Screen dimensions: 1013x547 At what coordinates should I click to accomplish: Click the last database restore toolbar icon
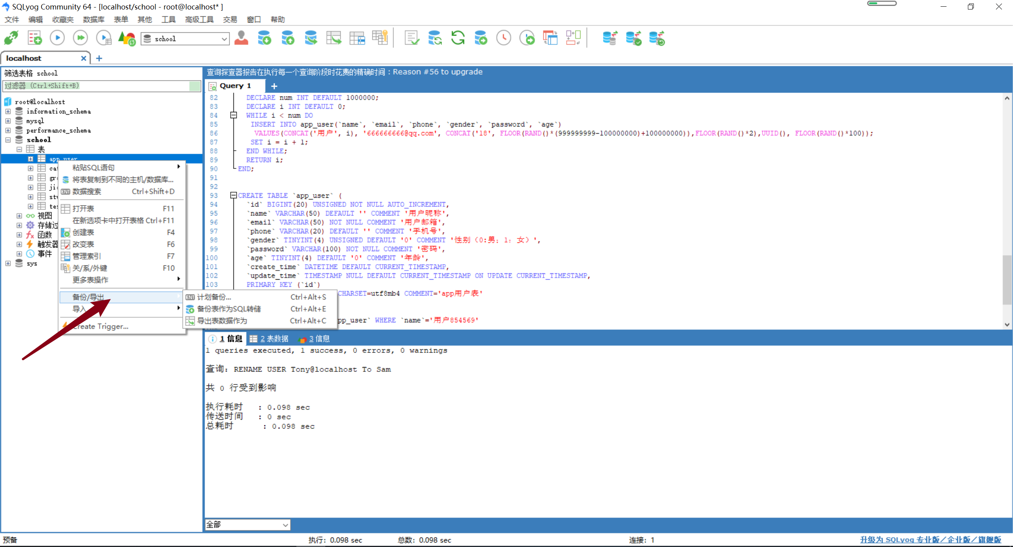(x=657, y=38)
